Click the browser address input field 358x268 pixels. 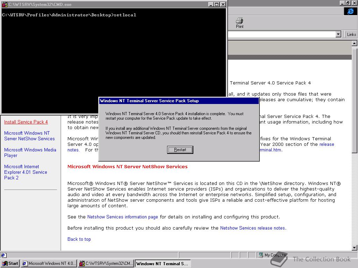pos(282,35)
